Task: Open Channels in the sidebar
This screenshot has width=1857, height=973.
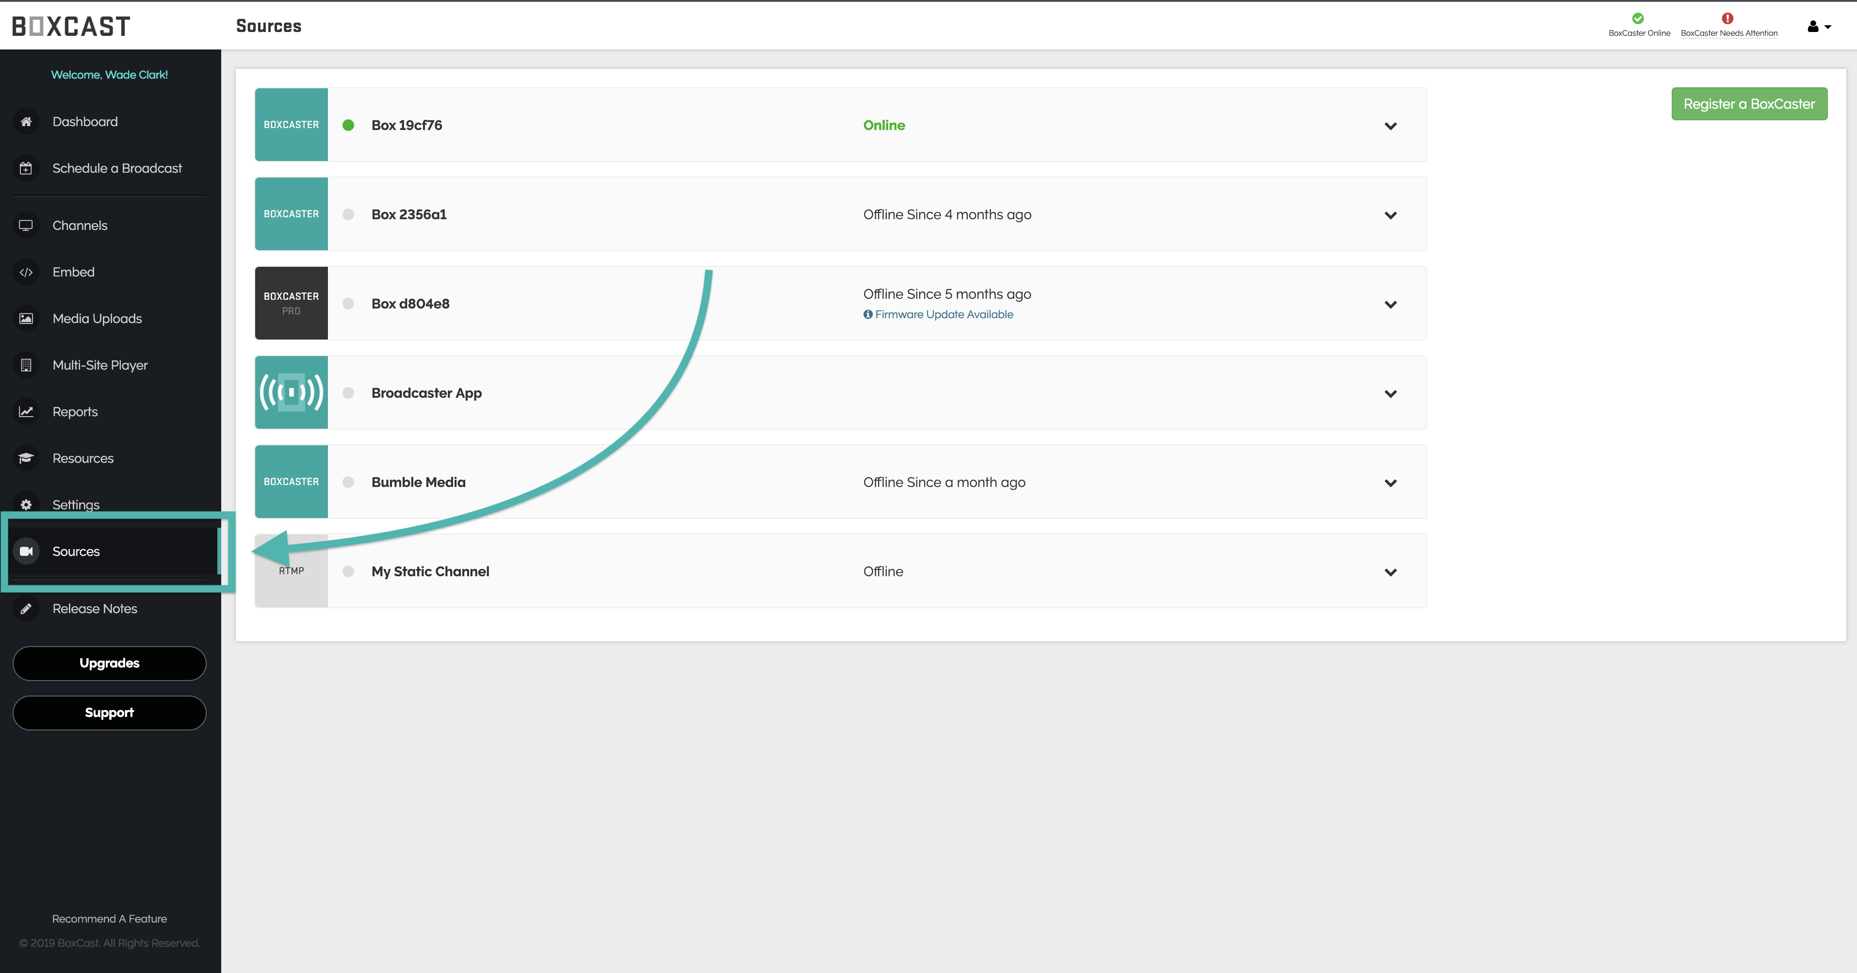Action: point(80,226)
